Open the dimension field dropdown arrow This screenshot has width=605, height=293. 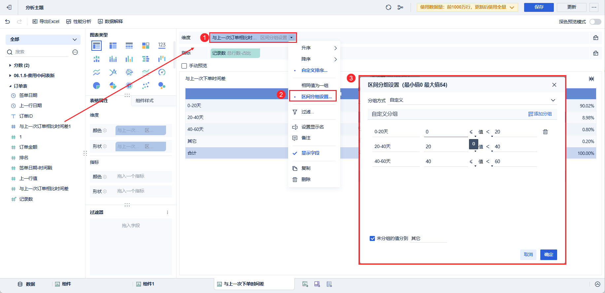pos(291,38)
